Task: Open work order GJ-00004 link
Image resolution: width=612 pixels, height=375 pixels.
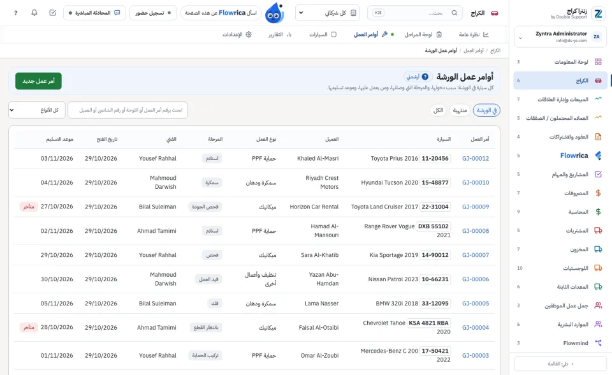Action: pyautogui.click(x=476, y=327)
